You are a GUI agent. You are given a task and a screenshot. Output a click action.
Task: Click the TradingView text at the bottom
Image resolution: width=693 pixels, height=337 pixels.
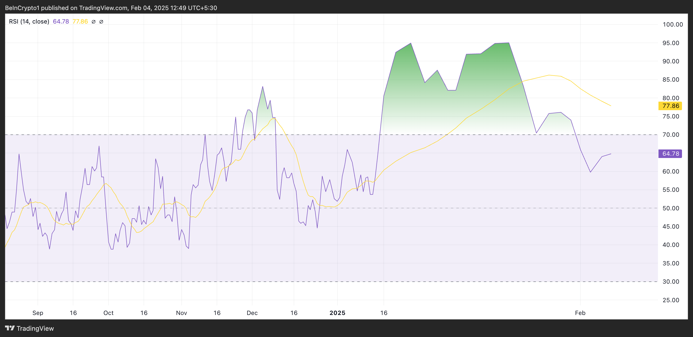coord(35,328)
